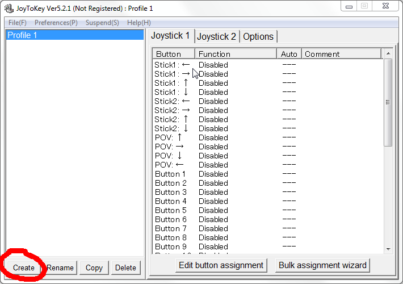The height and width of the screenshot is (284, 403).
Task: Click the Comment column header
Action: [x=341, y=54]
